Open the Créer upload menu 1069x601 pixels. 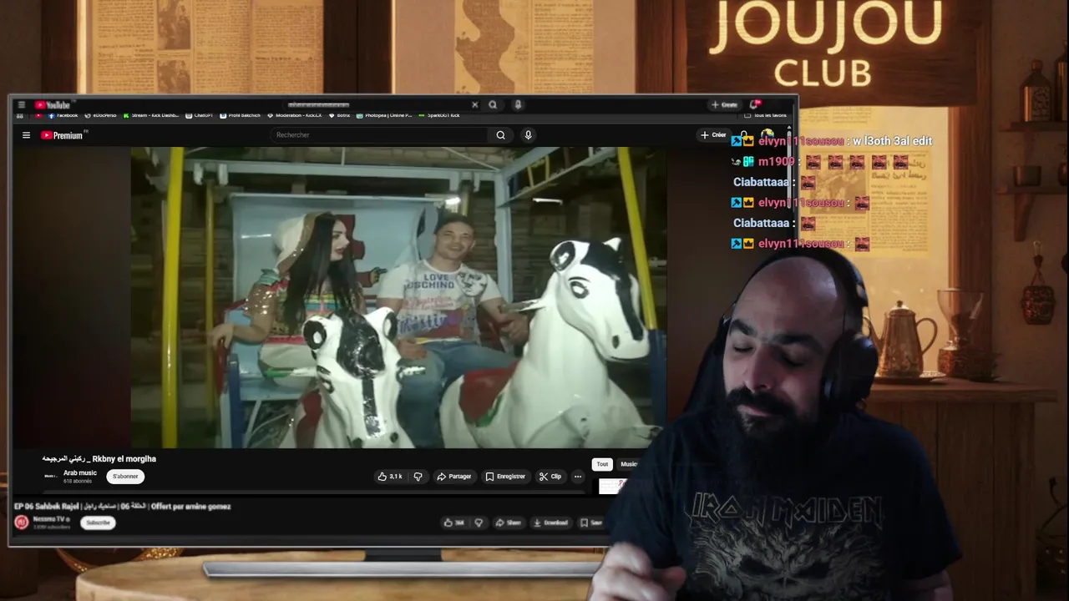click(713, 135)
